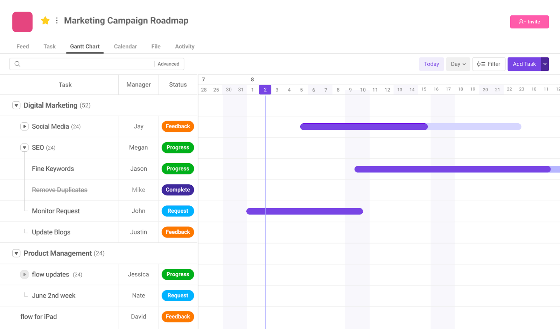Click Request status for Monitor Request
Image resolution: width=560 pixels, height=329 pixels.
pyautogui.click(x=178, y=211)
